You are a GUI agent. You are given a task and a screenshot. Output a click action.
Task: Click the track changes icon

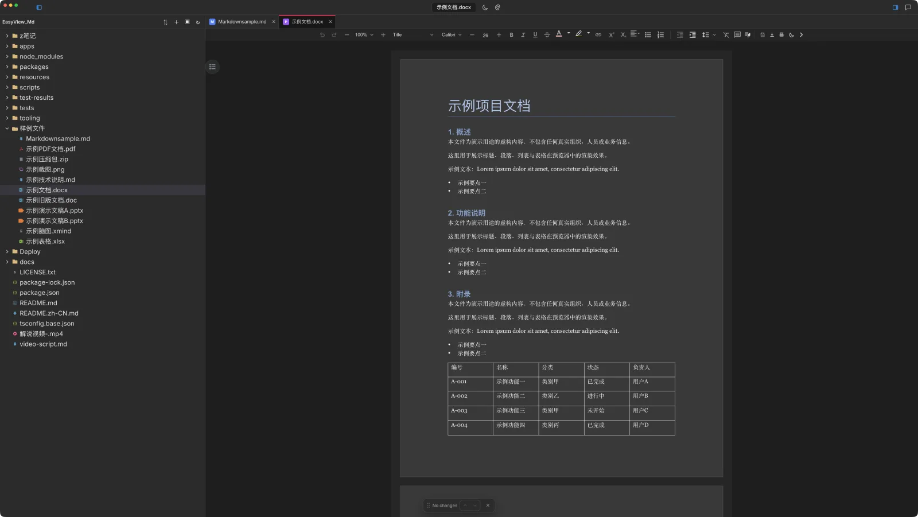click(748, 35)
